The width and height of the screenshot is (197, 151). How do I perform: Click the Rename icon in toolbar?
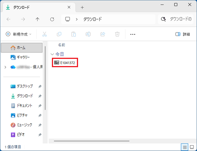click(x=88, y=34)
